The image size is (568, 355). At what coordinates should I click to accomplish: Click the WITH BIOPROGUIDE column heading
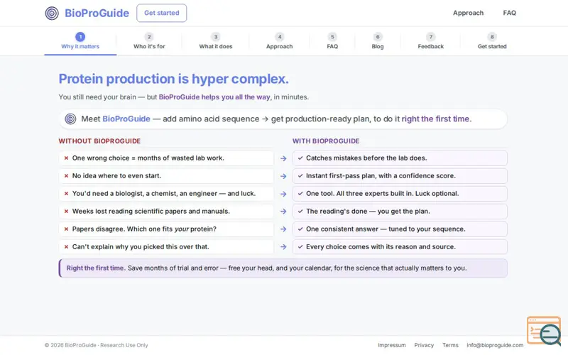(326, 141)
